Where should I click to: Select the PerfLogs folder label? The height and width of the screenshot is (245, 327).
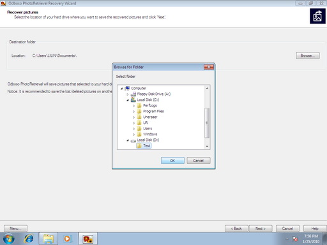coord(150,105)
